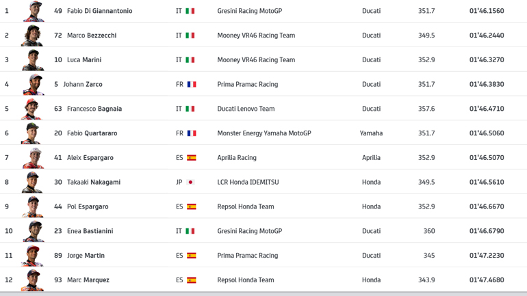Click the Japanese flag beside Takaaki Nakagami
The image size is (527, 296).
pos(191,183)
